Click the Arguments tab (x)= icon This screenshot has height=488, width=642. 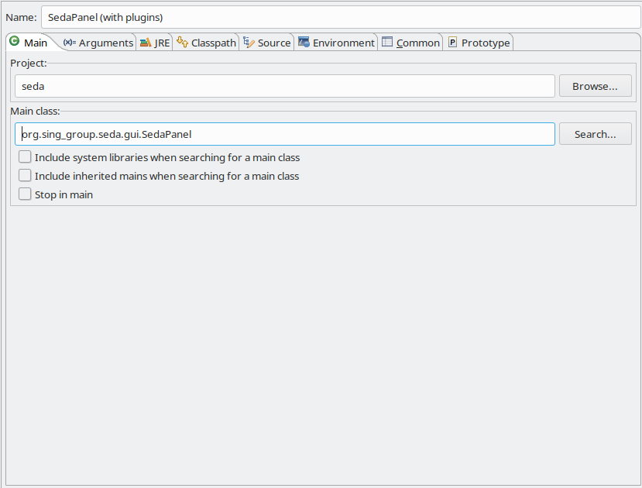(x=69, y=43)
